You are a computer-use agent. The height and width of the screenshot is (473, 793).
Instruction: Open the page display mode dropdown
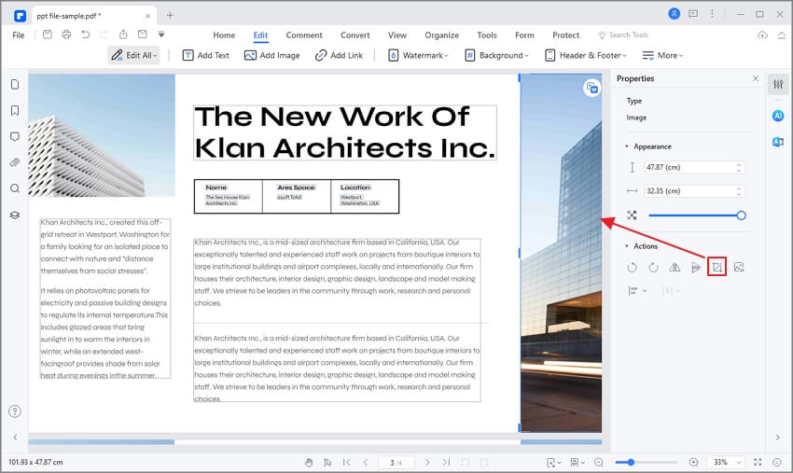577,463
